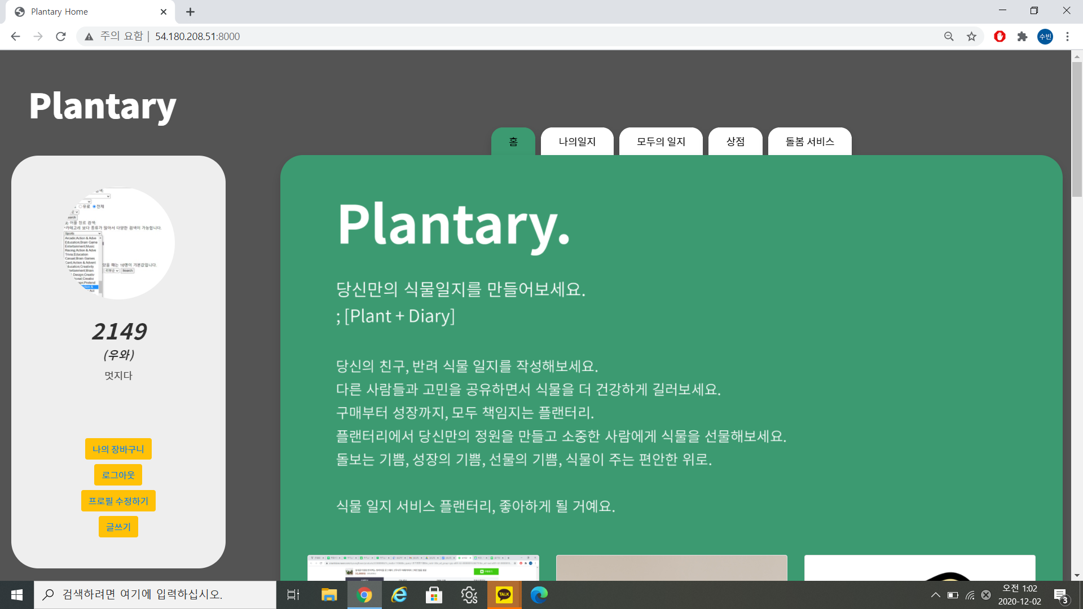1083x609 pixels.
Task: Select the 상점 tab
Action: point(735,142)
